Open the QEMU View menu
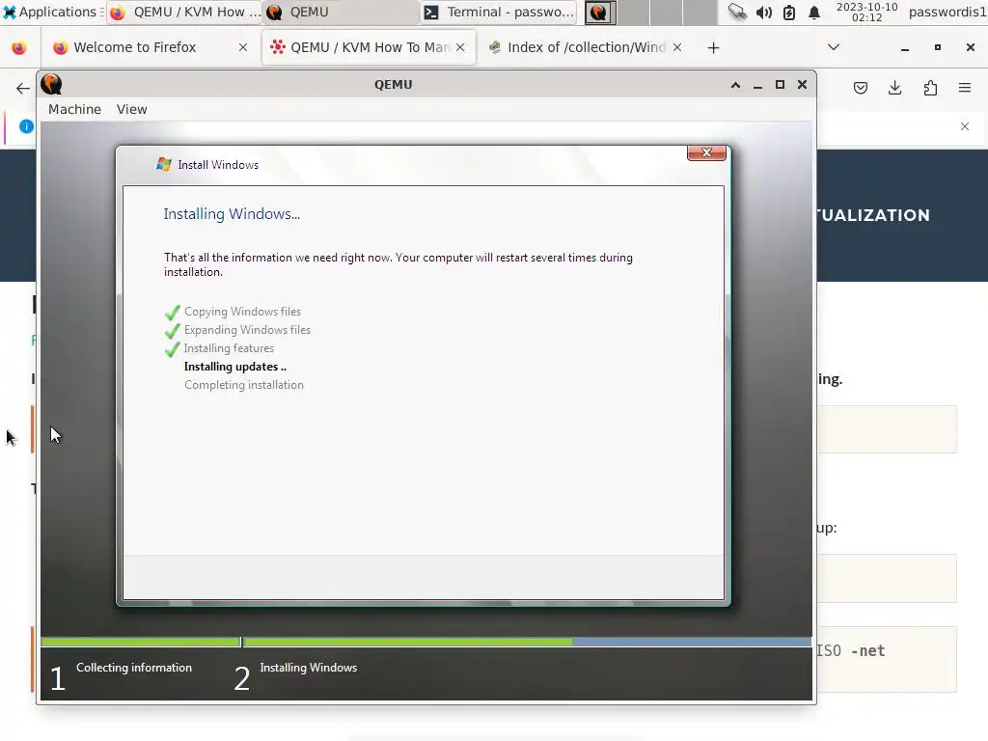Image resolution: width=988 pixels, height=741 pixels. (131, 109)
